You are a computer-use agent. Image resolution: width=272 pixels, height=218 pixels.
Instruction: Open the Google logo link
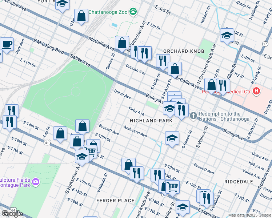[x=12, y=214]
